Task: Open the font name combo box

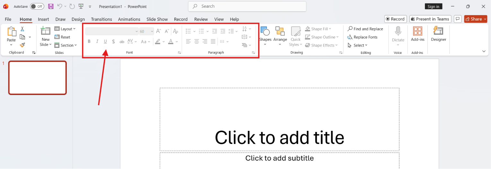Action: coord(112,31)
